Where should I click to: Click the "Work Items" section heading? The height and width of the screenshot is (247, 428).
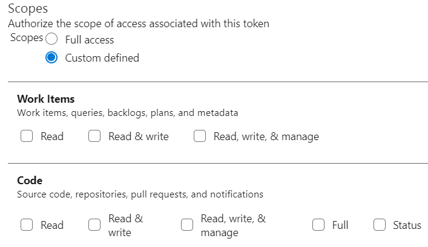(46, 99)
